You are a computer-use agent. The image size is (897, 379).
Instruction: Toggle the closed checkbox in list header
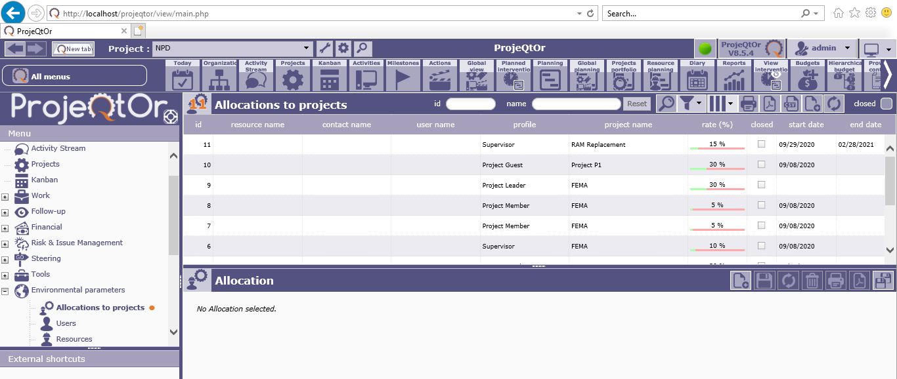click(x=886, y=104)
